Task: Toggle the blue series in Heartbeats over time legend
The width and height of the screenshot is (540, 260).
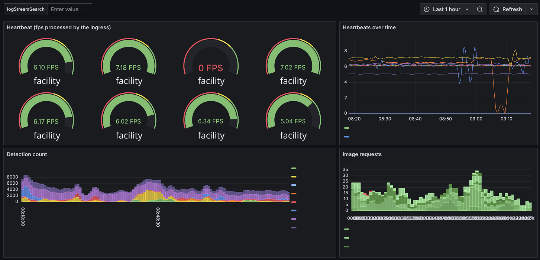Action: point(346,137)
